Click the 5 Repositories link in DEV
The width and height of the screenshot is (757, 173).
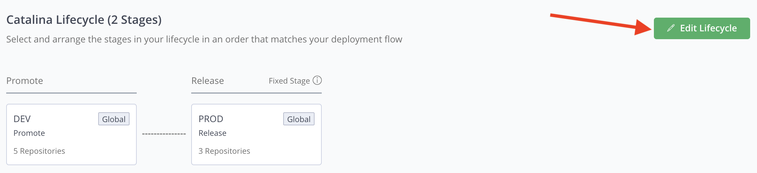pos(39,151)
